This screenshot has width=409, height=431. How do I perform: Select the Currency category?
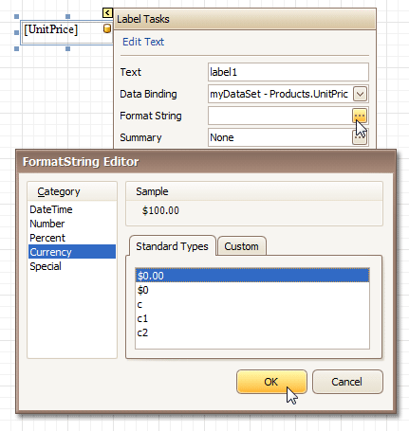pyautogui.click(x=72, y=252)
